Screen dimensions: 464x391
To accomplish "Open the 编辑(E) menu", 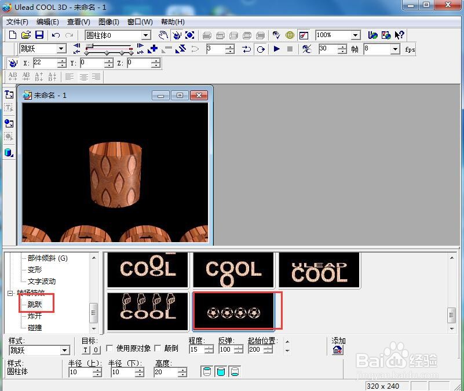I will [x=48, y=22].
